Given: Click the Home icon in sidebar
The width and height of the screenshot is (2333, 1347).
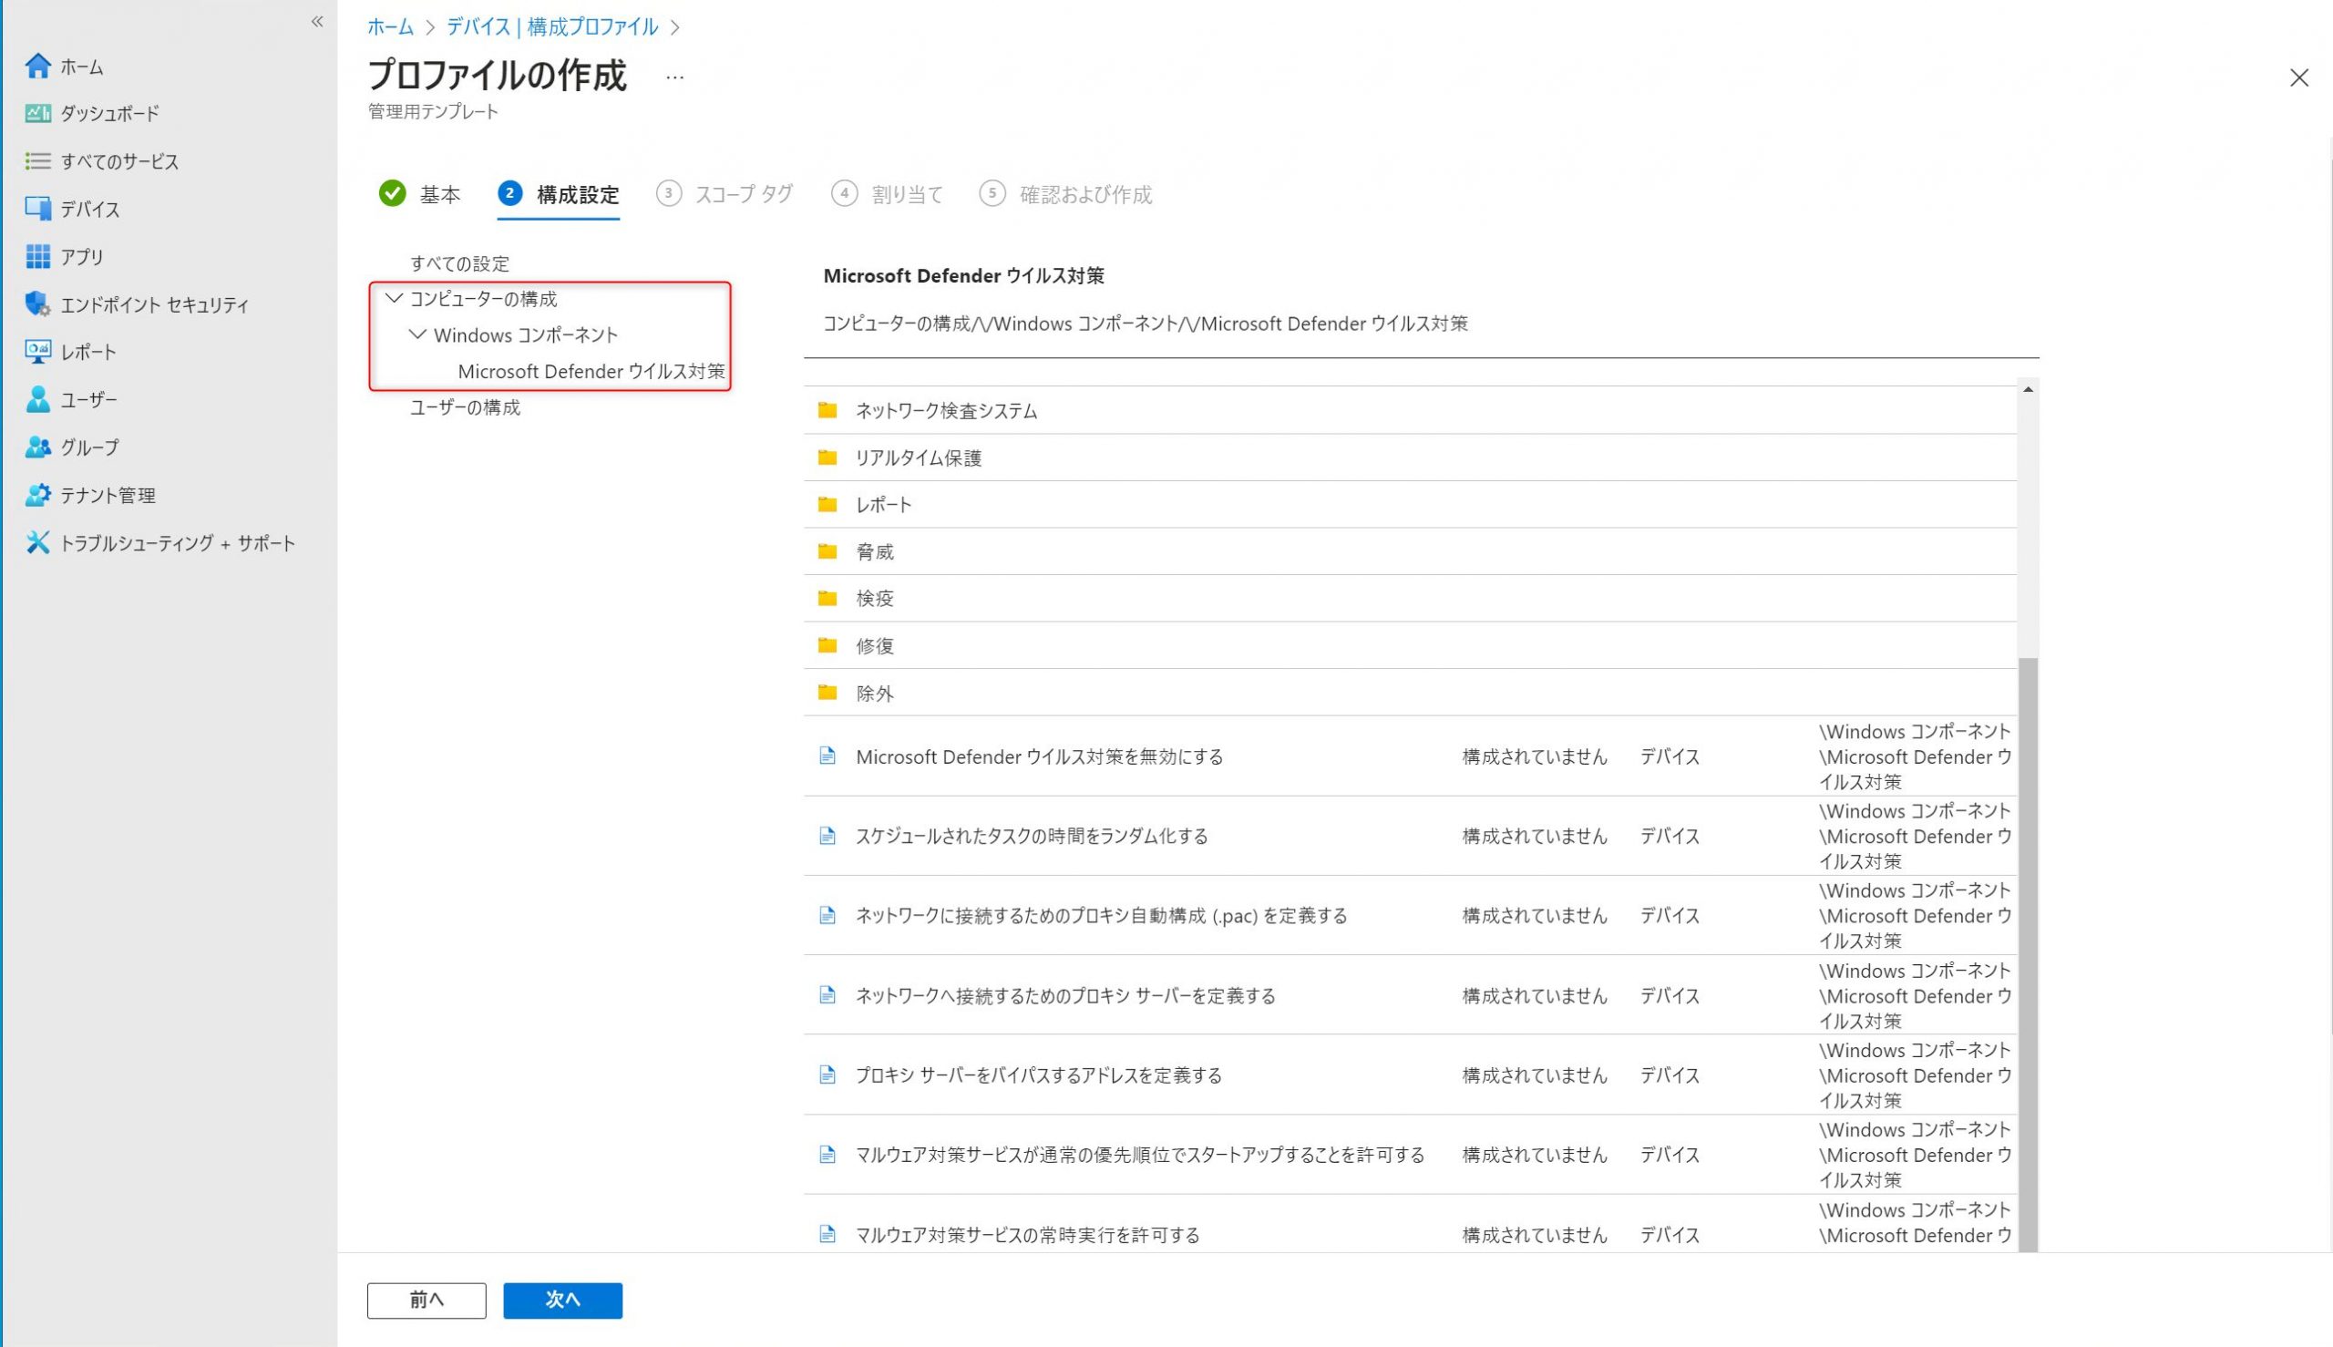Looking at the screenshot, I should point(38,66).
